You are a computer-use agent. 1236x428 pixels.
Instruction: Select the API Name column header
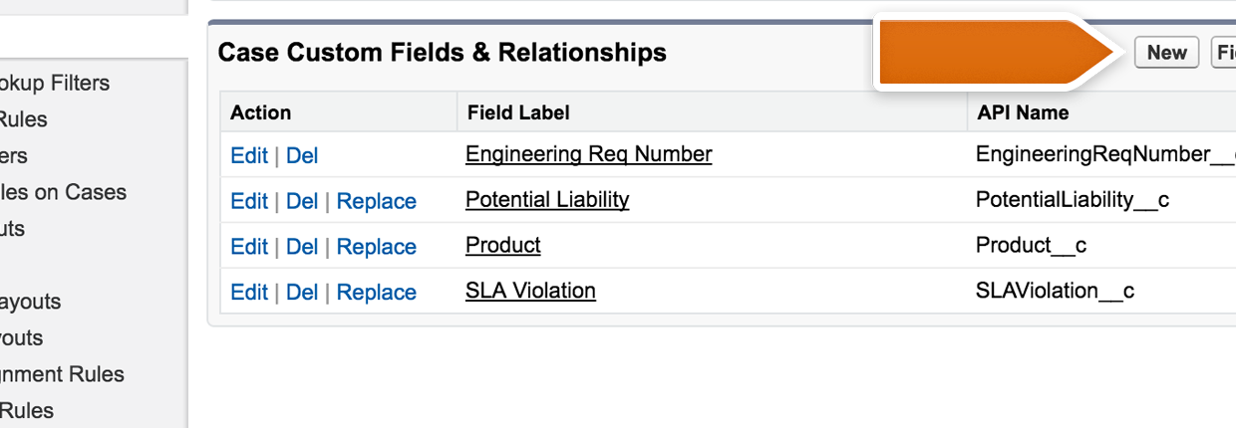click(1023, 112)
